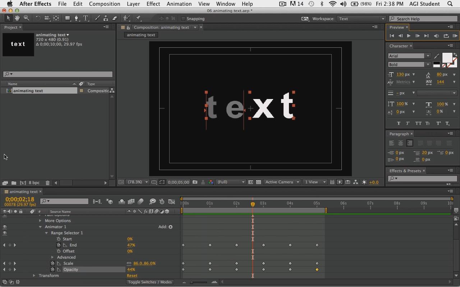The image size is (460, 287).
Task: Click the Play button in Preview panel
Action: point(409,36)
